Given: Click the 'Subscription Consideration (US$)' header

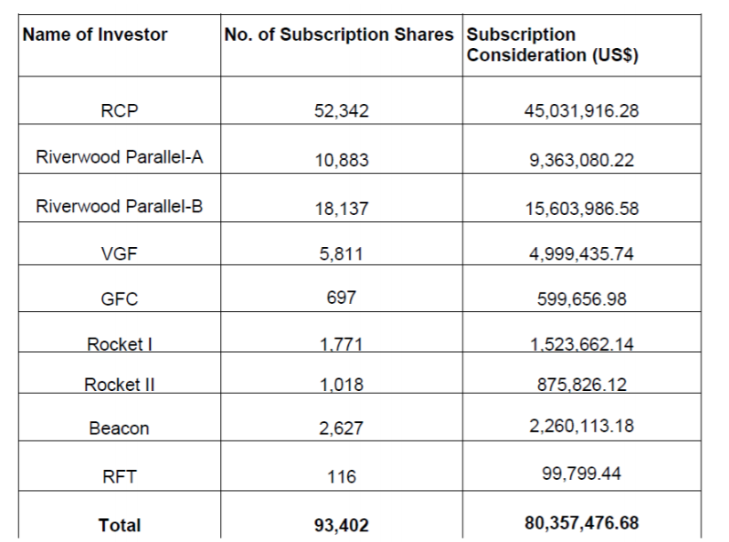Looking at the screenshot, I should [x=552, y=44].
